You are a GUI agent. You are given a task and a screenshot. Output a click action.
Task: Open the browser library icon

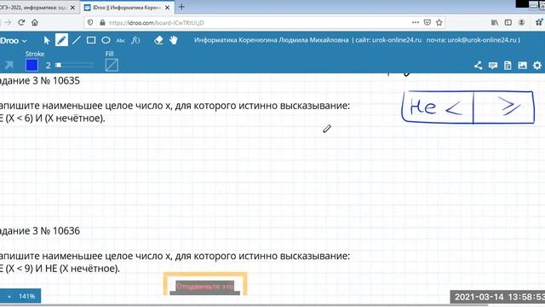tap(495, 22)
